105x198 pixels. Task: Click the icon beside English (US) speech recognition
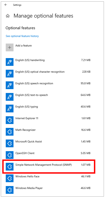click(9, 85)
